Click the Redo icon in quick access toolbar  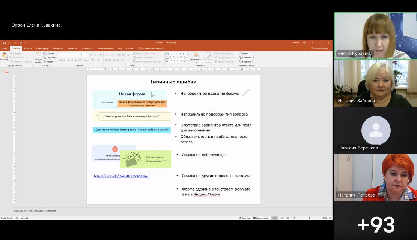tap(15, 43)
